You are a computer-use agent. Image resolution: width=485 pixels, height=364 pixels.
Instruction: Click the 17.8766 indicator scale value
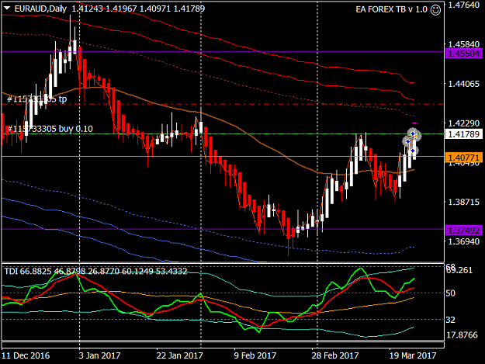(x=462, y=335)
